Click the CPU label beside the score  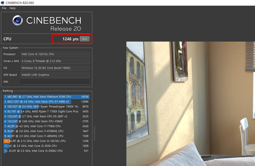(7, 39)
